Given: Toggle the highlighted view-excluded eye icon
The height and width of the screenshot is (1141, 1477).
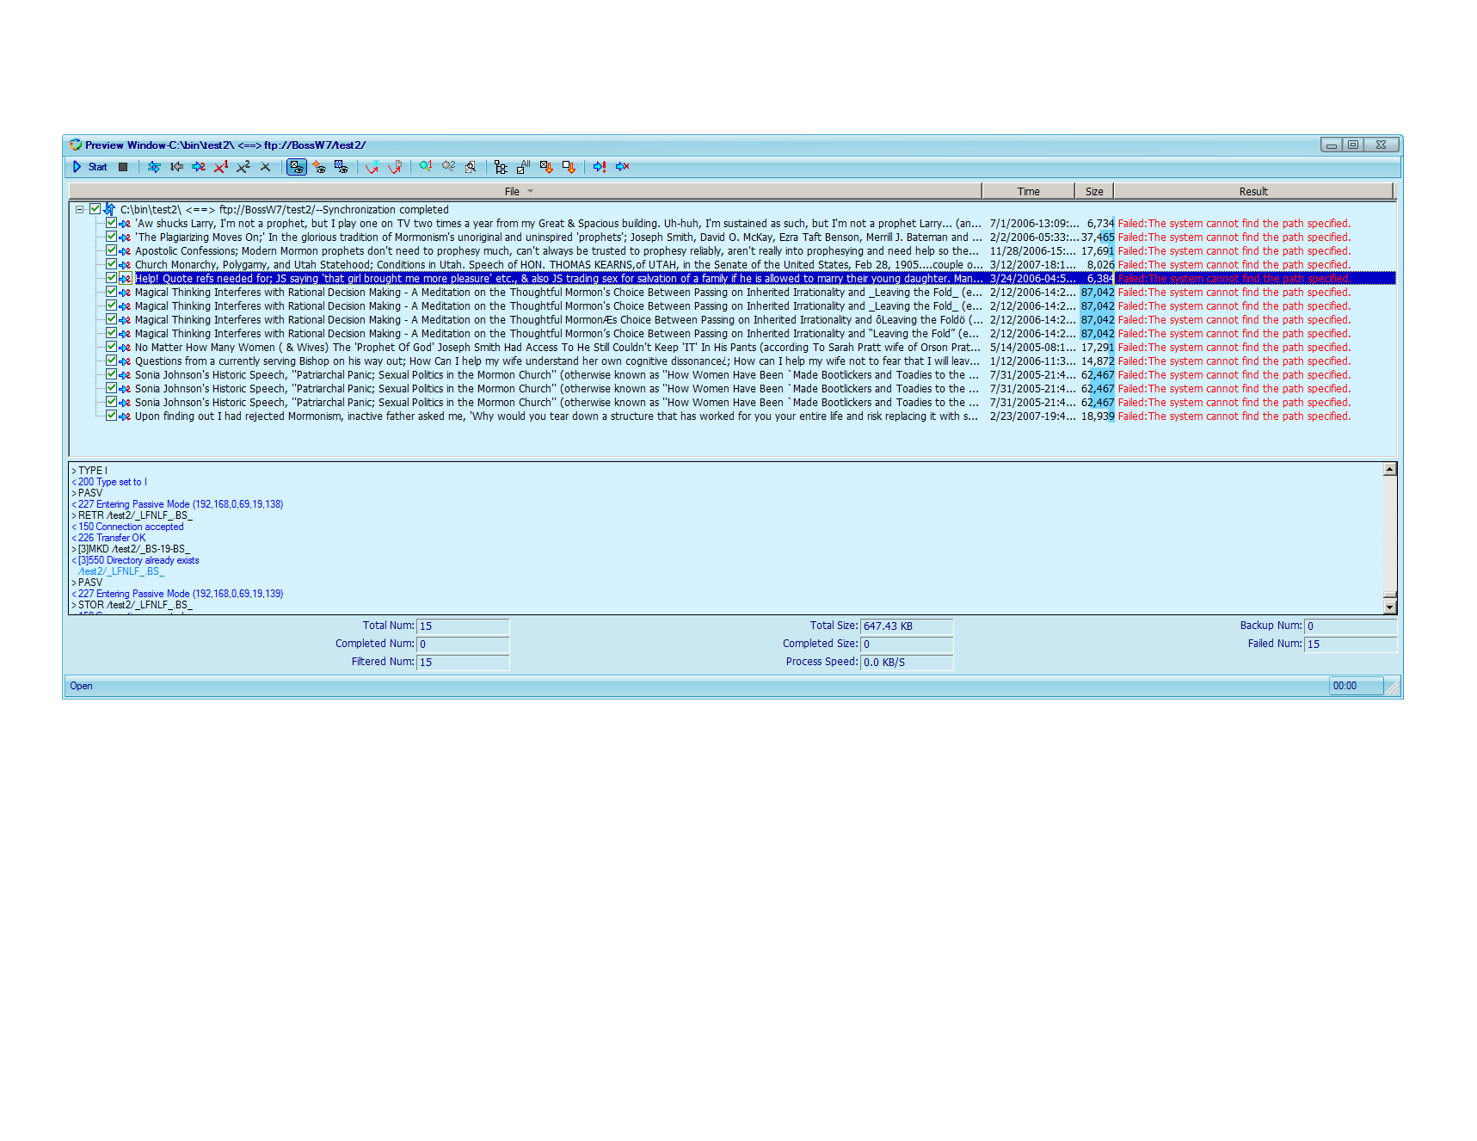Looking at the screenshot, I should pyautogui.click(x=297, y=167).
